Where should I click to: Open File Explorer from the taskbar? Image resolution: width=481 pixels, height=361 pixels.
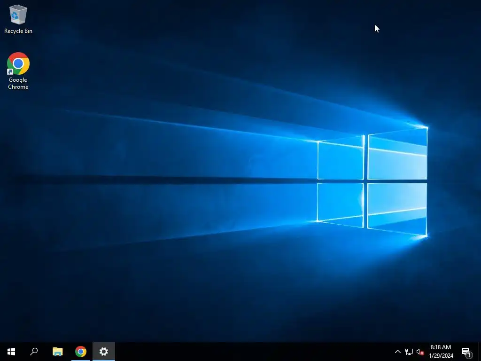[x=57, y=352]
